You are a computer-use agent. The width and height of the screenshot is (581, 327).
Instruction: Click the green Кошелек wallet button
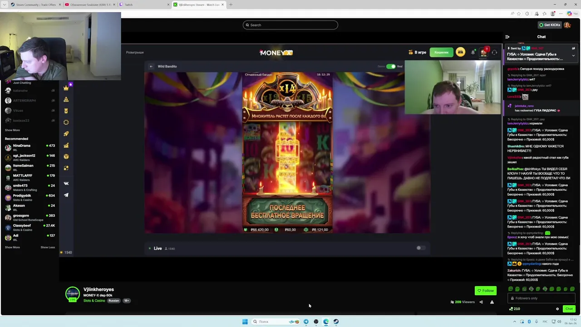441,53
